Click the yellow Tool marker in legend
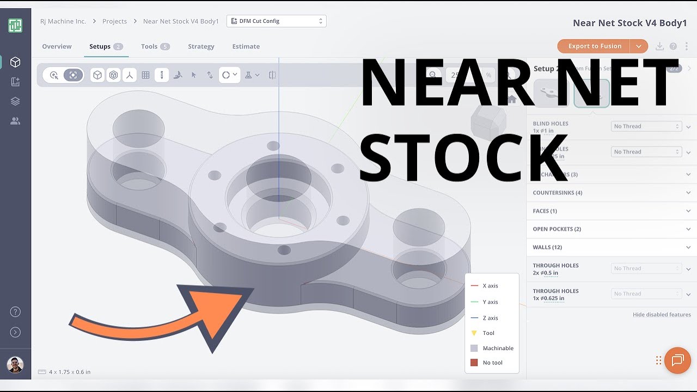697x392 pixels. [474, 333]
